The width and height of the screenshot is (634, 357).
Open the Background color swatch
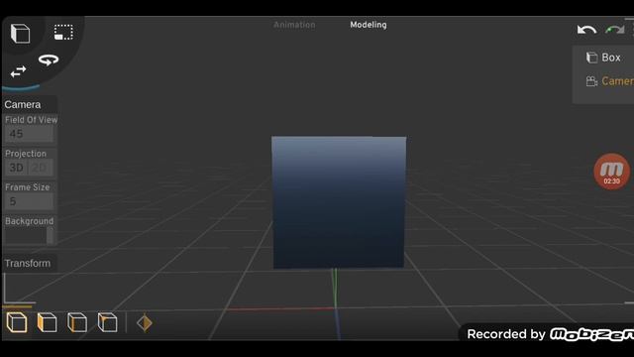29,236
